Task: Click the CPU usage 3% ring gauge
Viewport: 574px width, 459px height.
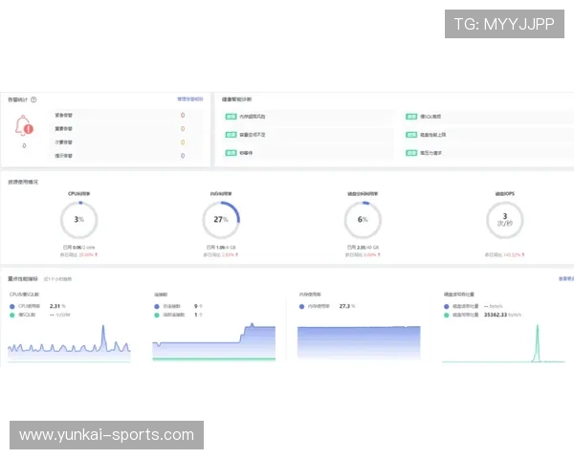Action: [x=79, y=220]
